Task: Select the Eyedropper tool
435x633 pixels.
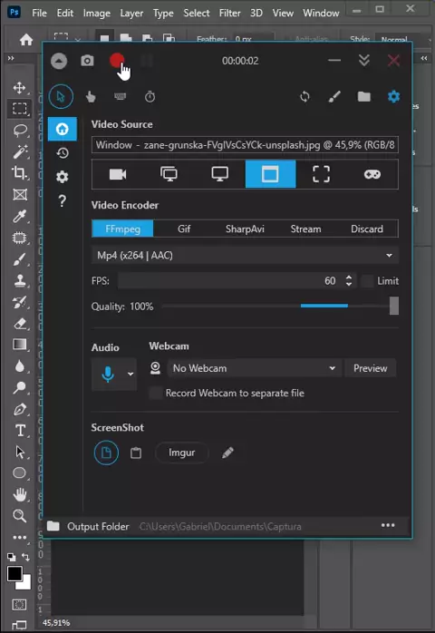Action: point(19,216)
